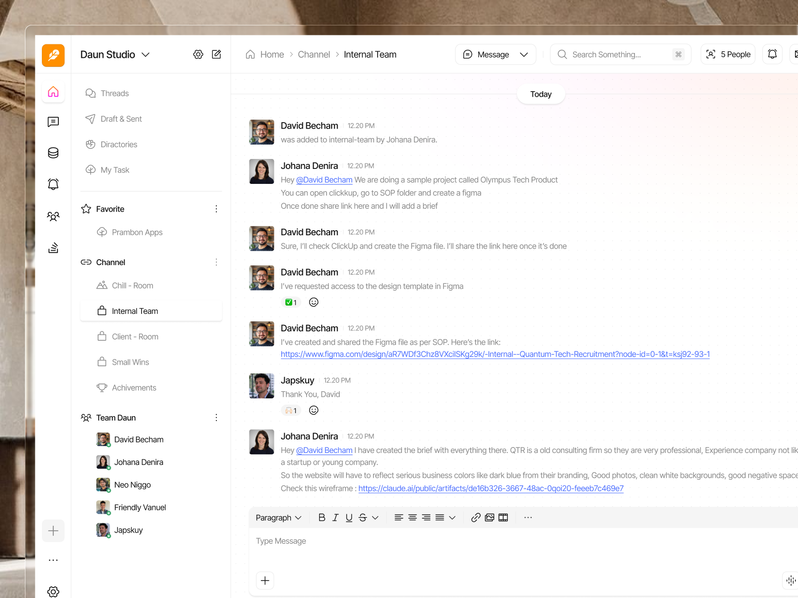Open the database stack icon in left rail
The height and width of the screenshot is (598, 798).
53,153
